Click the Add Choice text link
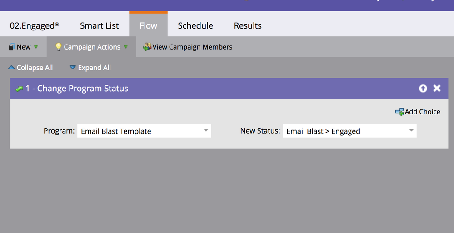This screenshot has width=454, height=233. (422, 112)
